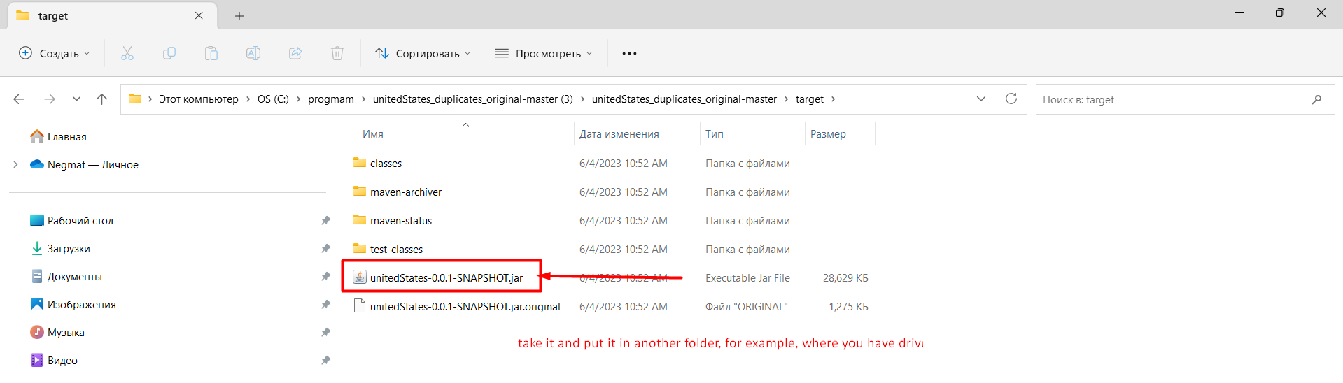Image resolution: width=1343 pixels, height=383 pixels.
Task: Click the Rename icon in toolbar
Action: [x=253, y=53]
